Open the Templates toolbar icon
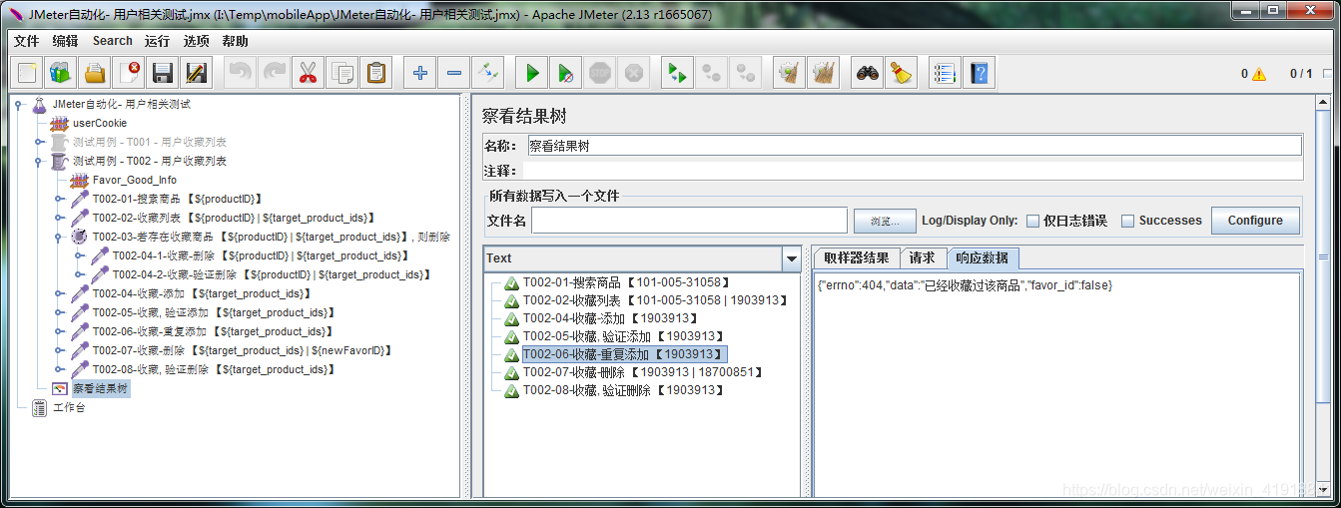The height and width of the screenshot is (508, 1341). tap(61, 73)
